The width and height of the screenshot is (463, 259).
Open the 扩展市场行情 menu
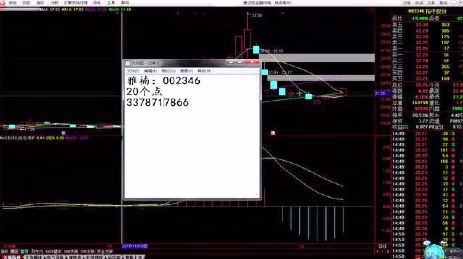pos(76,3)
